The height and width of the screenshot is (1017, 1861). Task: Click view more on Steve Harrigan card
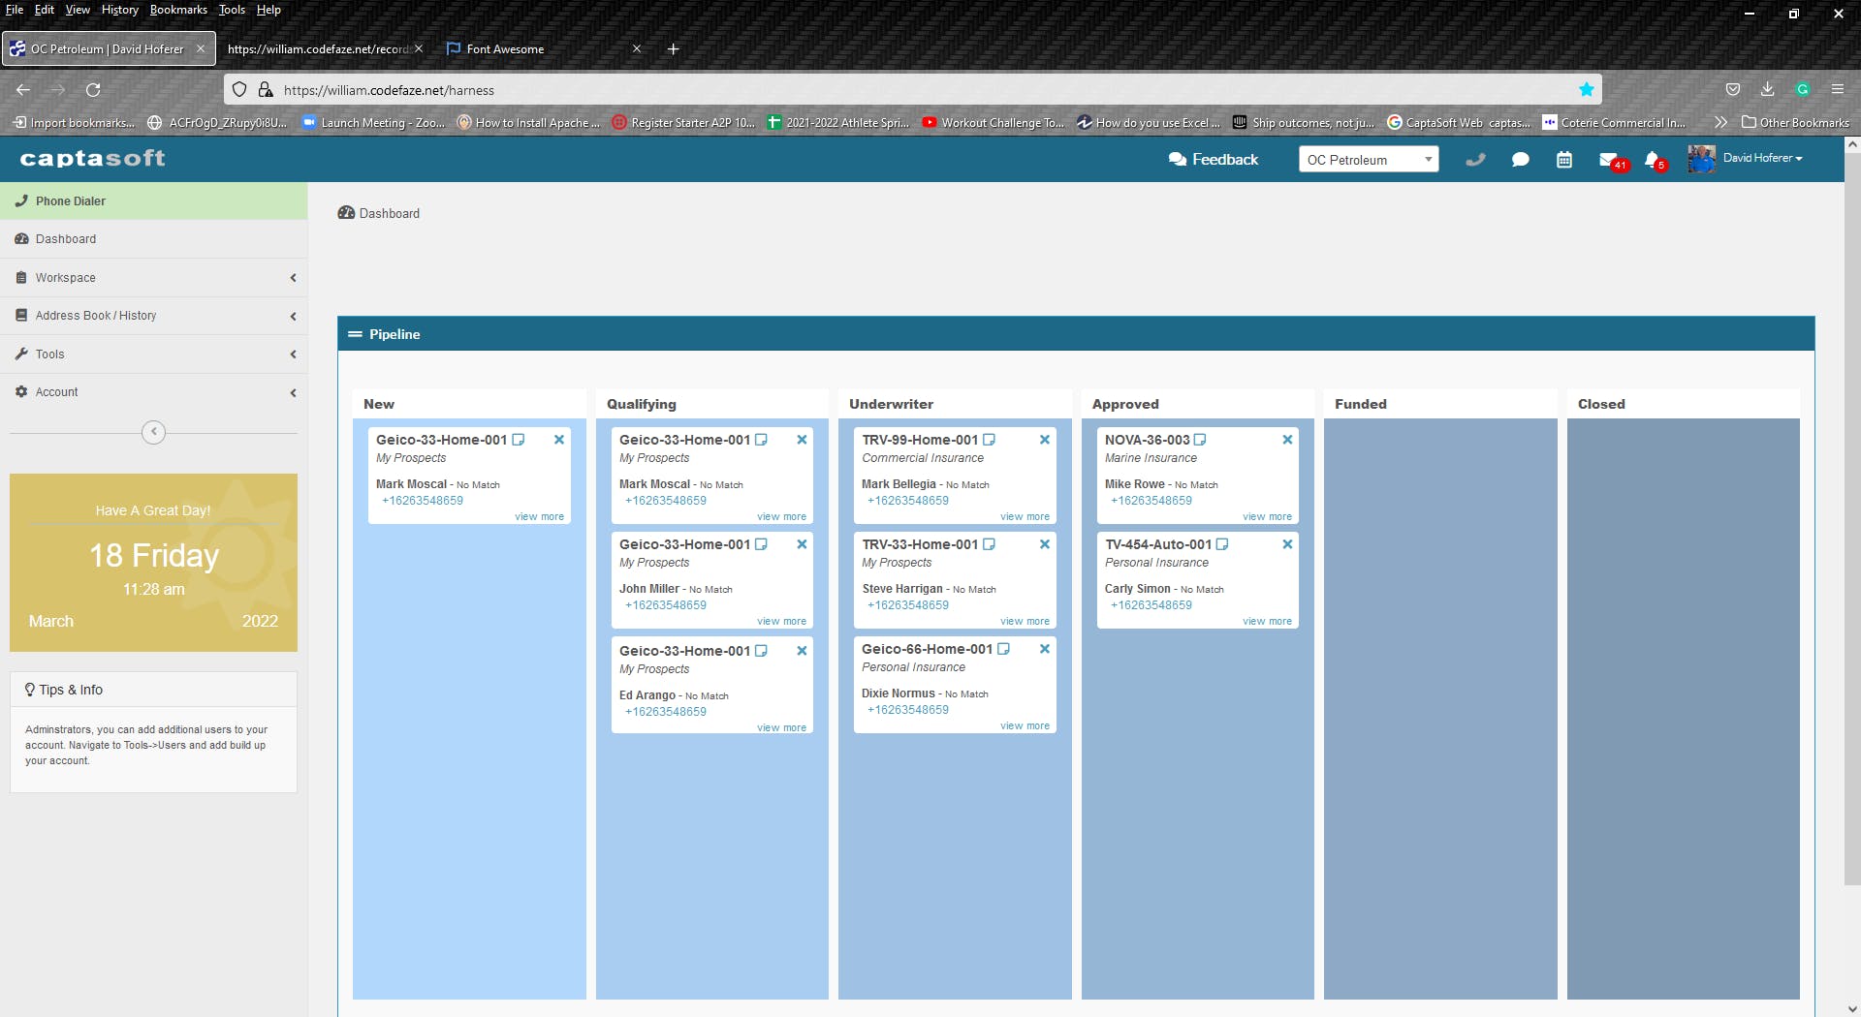click(1025, 622)
